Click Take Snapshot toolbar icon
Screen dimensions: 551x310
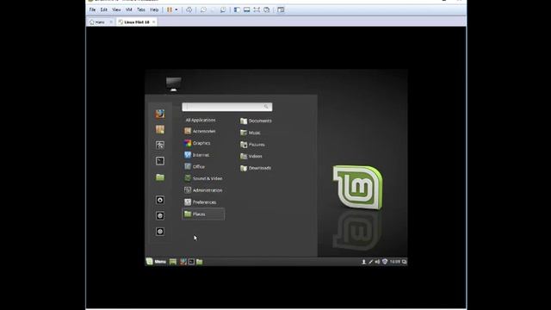click(x=203, y=9)
